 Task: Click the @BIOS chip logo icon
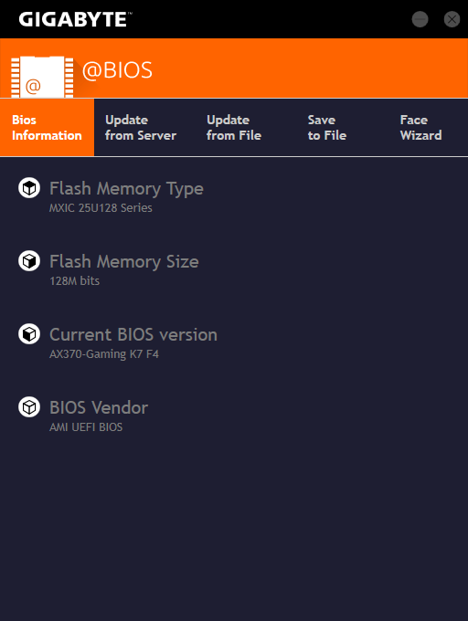coord(42,77)
